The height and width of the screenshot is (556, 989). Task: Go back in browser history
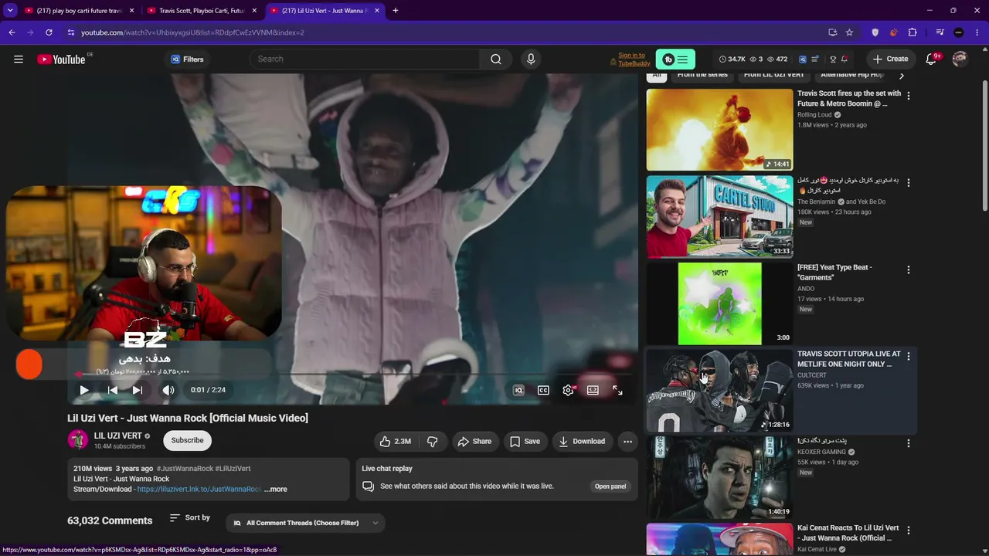click(x=12, y=32)
